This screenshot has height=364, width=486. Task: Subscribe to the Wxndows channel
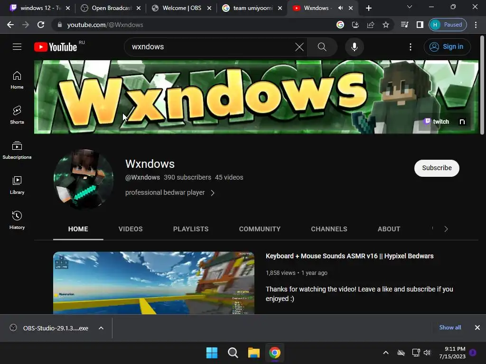point(437,168)
